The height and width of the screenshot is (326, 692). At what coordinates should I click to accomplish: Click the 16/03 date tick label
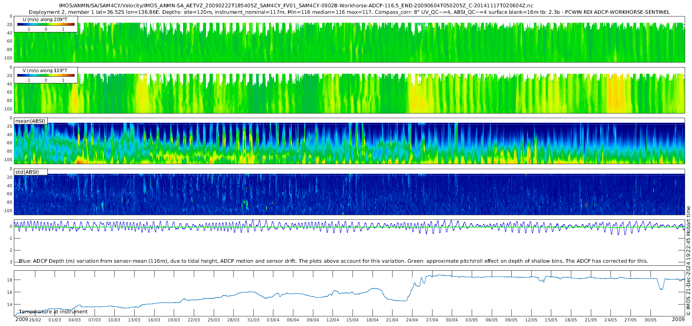click(x=154, y=320)
